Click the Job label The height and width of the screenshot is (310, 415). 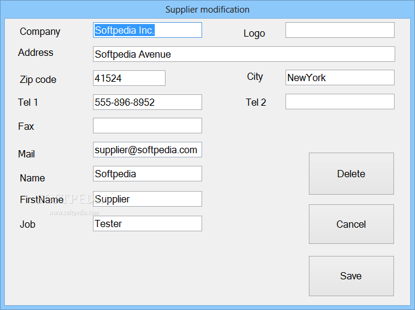[x=28, y=224]
